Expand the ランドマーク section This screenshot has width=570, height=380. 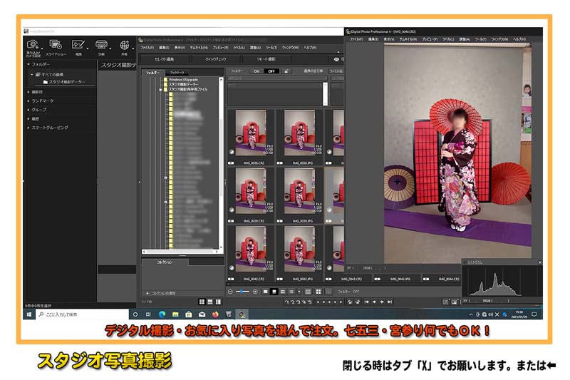[28, 101]
